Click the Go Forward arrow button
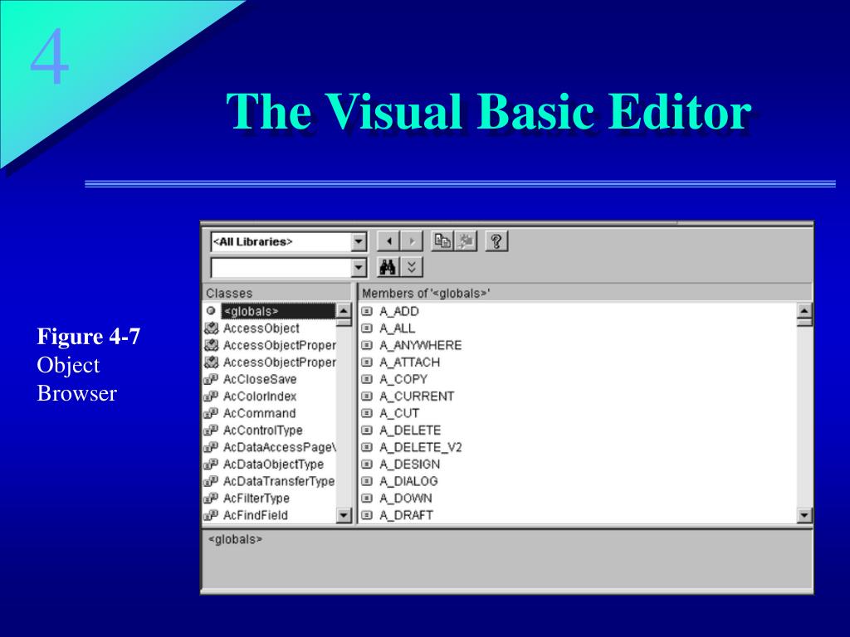 click(412, 241)
